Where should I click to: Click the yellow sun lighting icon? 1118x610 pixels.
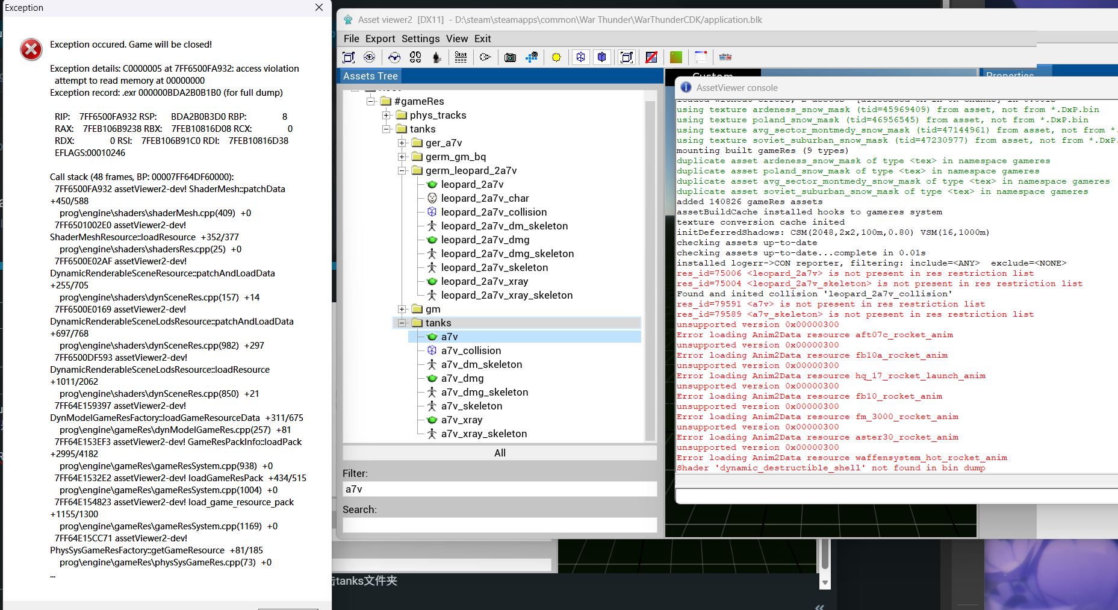(x=556, y=57)
